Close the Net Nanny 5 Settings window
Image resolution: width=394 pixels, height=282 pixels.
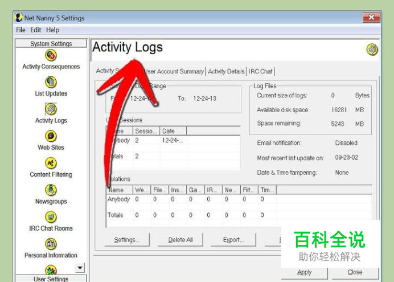371,17
